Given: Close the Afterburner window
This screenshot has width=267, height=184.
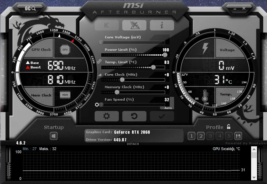Looking at the screenshot, I should click(244, 8).
